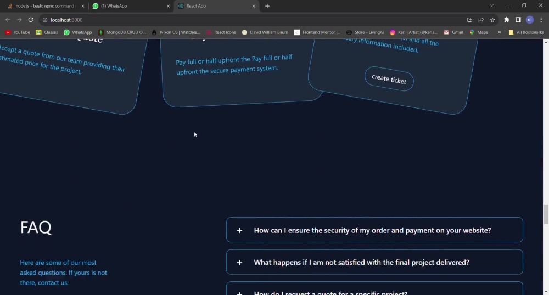Expand the order and payment security question
Screen dimensions: 549x295
(x=374, y=230)
